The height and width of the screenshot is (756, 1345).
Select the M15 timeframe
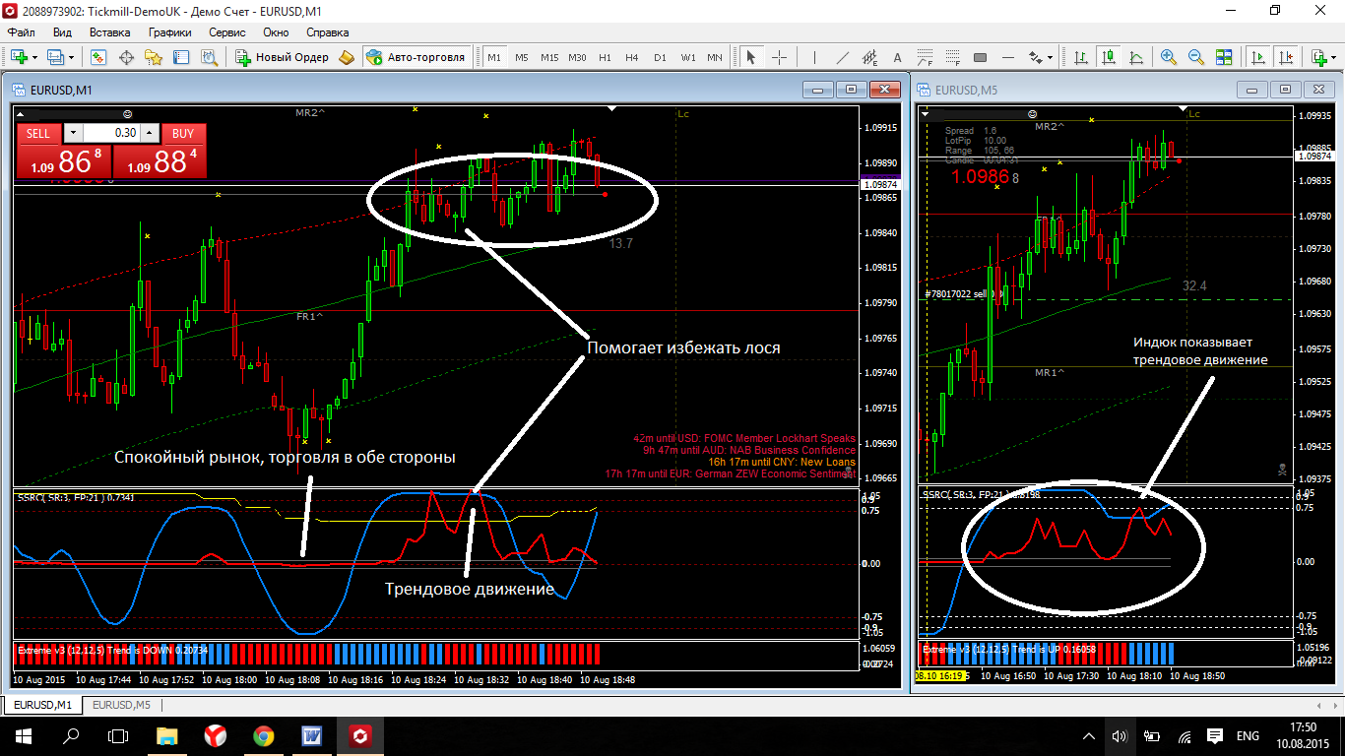[x=549, y=57]
